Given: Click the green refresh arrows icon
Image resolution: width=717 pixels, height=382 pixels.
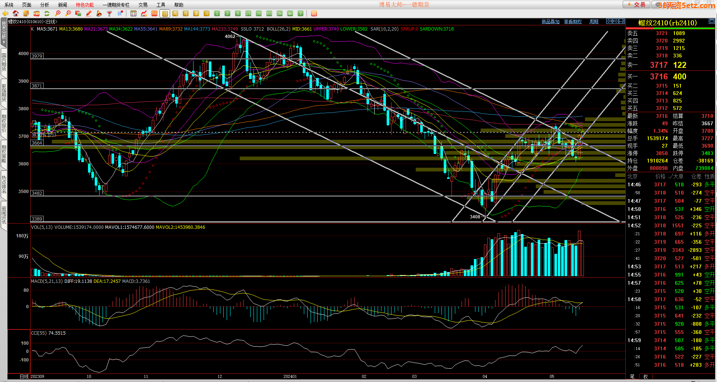Looking at the screenshot, I should (47, 13).
